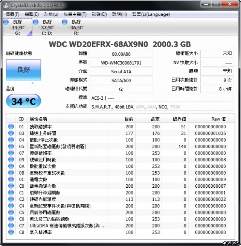Minimize the CrystalDiskInfo window
241x246 pixels.
point(206,4)
